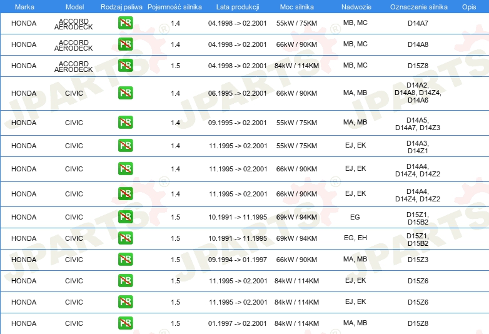Click the 69kW / 94KM cell in the EG, EH row
The image size is (489, 334).
pos(296,238)
